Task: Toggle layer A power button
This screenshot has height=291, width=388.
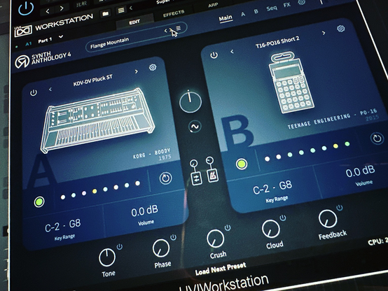Action: coord(34,93)
